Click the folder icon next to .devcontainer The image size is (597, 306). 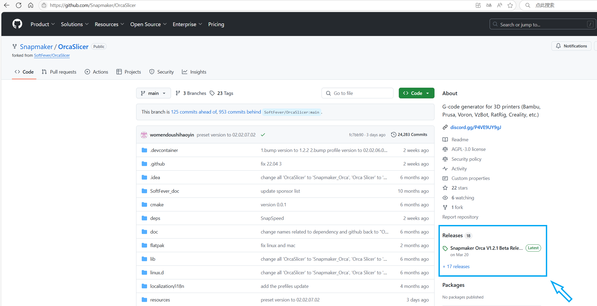144,150
